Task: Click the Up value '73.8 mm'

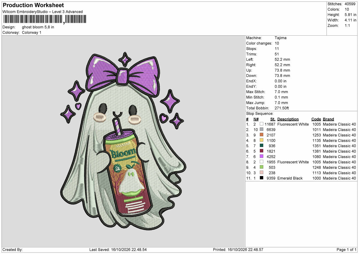Action: click(282, 70)
